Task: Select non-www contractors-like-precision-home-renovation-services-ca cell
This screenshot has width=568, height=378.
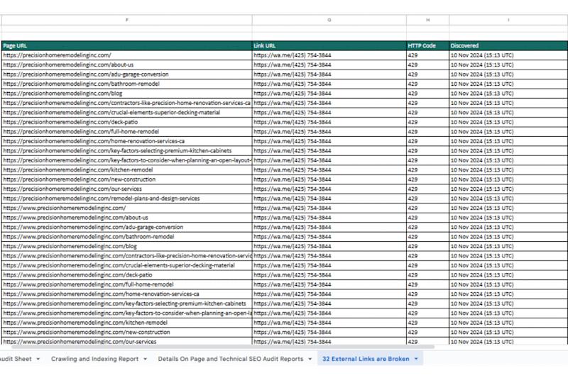Action: (x=127, y=103)
